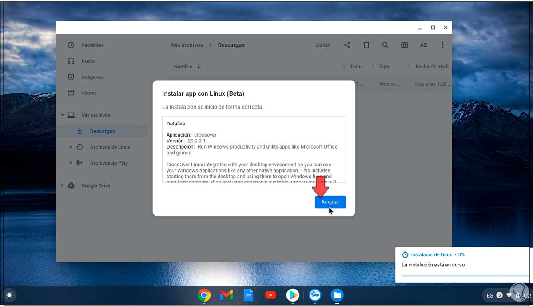The width and height of the screenshot is (533, 306).
Task: Expand the Archivos de Play folder arrow
Action: (71, 163)
